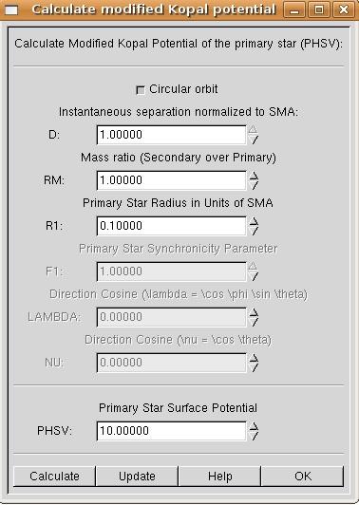Close the Kopal potential dialog window
This screenshot has width=359, height=505.
tap(344, 9)
